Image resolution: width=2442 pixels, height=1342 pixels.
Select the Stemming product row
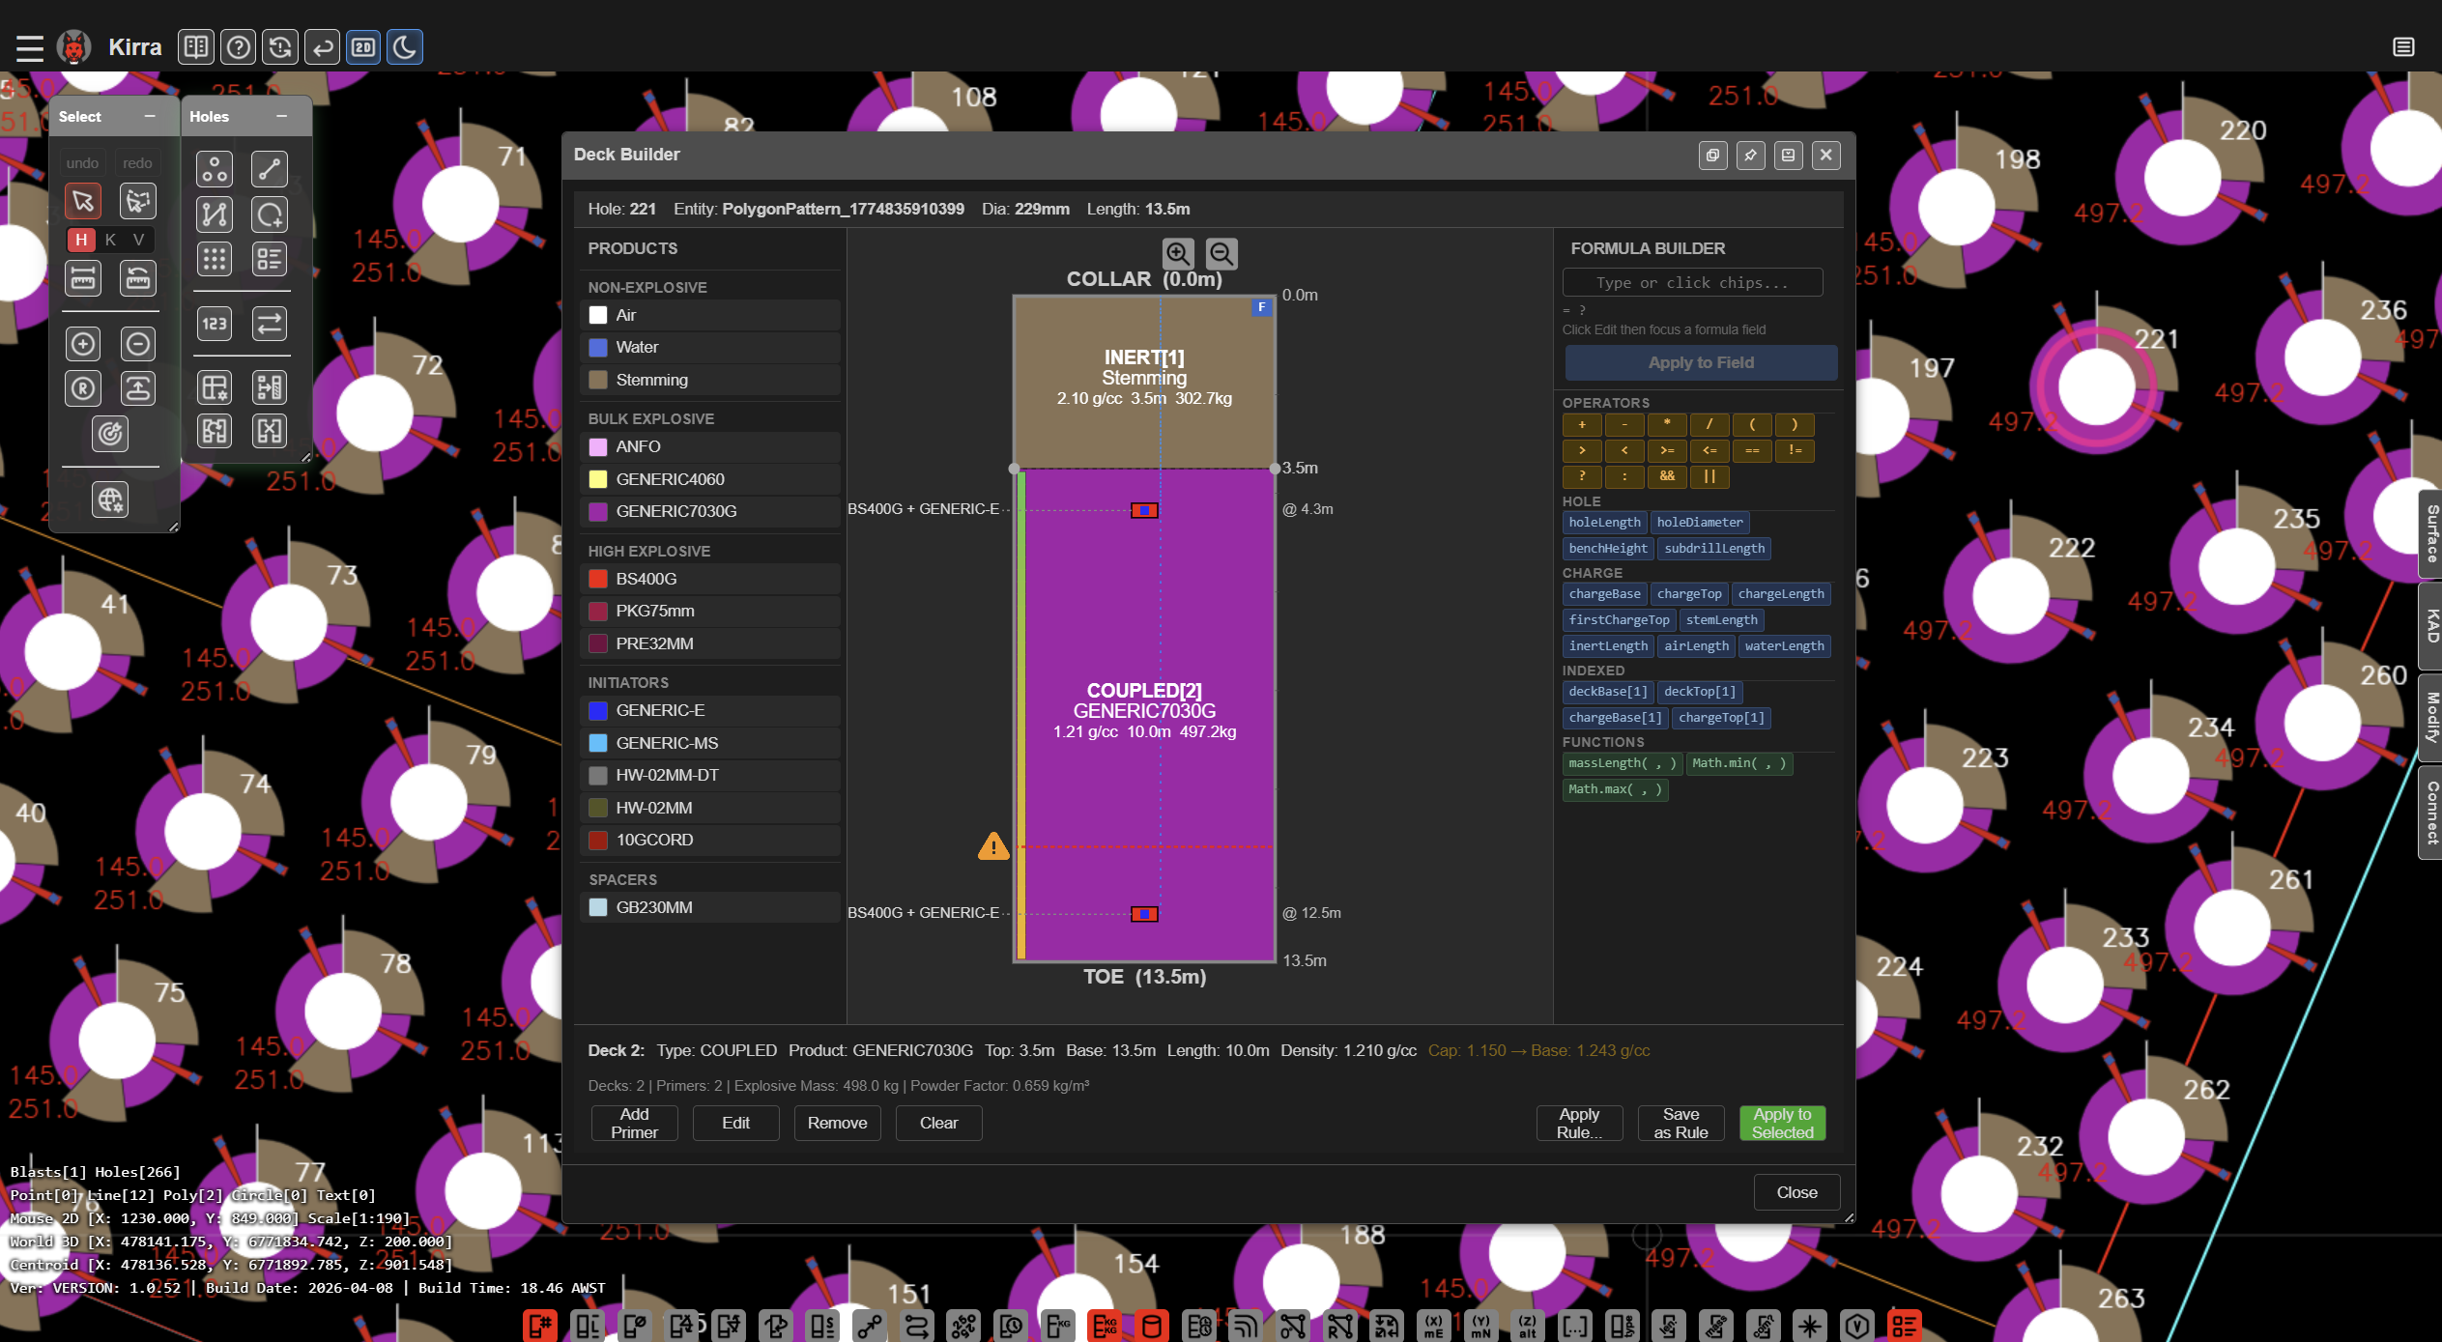click(x=711, y=380)
